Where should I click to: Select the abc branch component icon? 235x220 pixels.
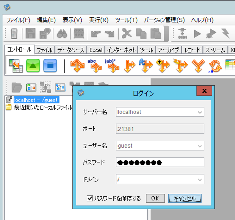coord(95,66)
